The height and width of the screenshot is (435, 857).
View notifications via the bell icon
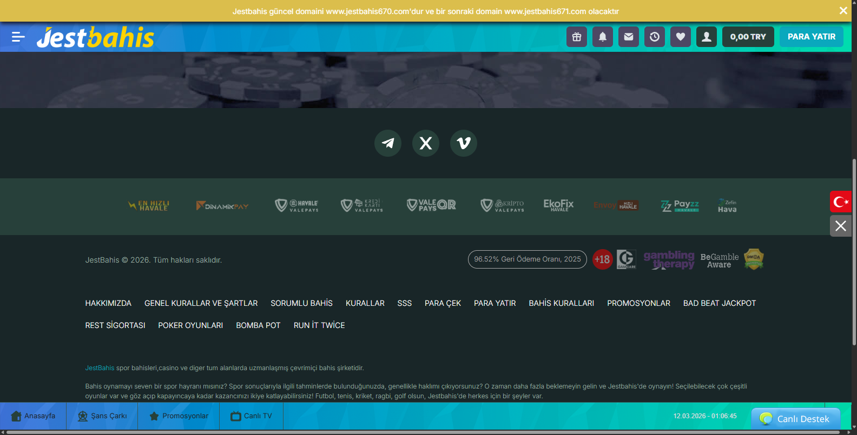tap(603, 37)
